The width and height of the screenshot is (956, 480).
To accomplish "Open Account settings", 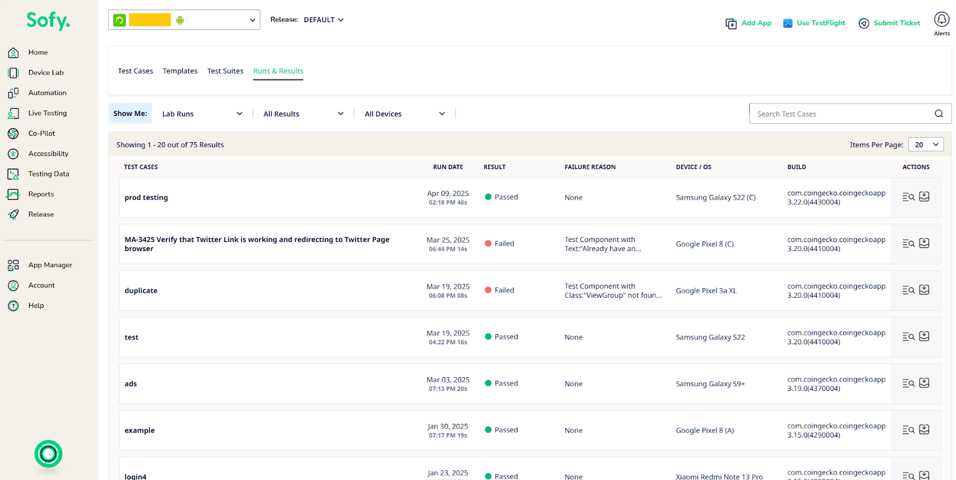I will coord(41,286).
